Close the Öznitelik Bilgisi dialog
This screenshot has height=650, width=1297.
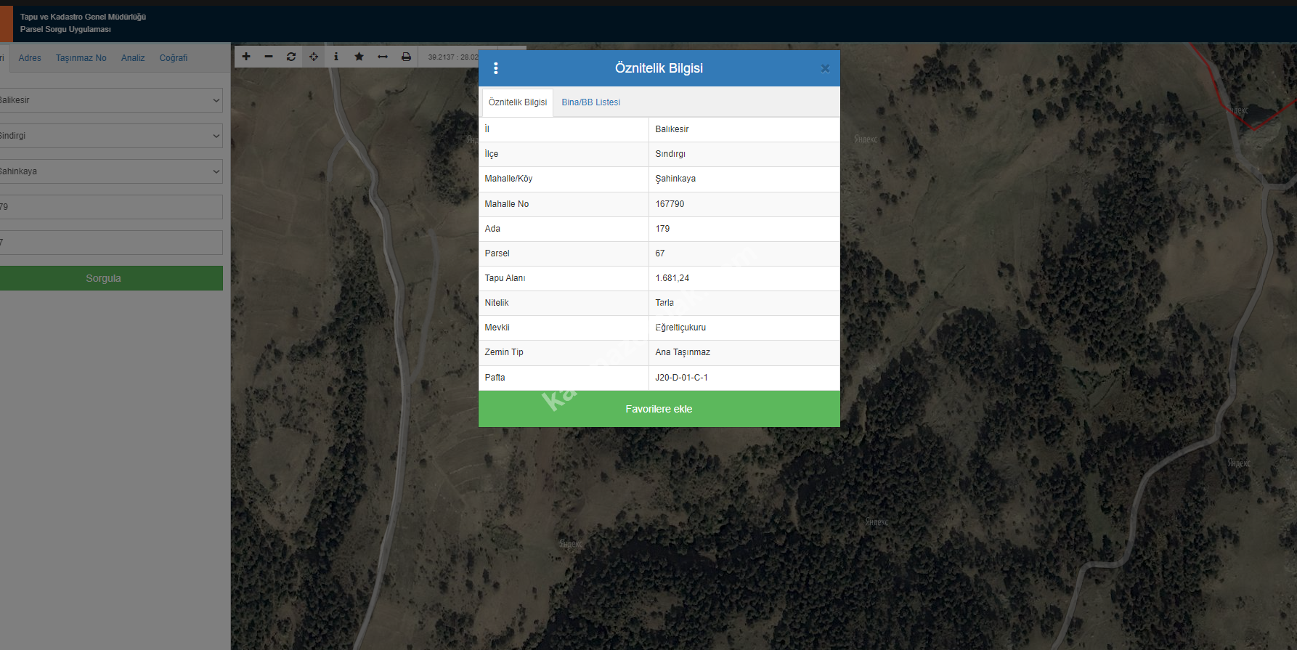coord(825,68)
